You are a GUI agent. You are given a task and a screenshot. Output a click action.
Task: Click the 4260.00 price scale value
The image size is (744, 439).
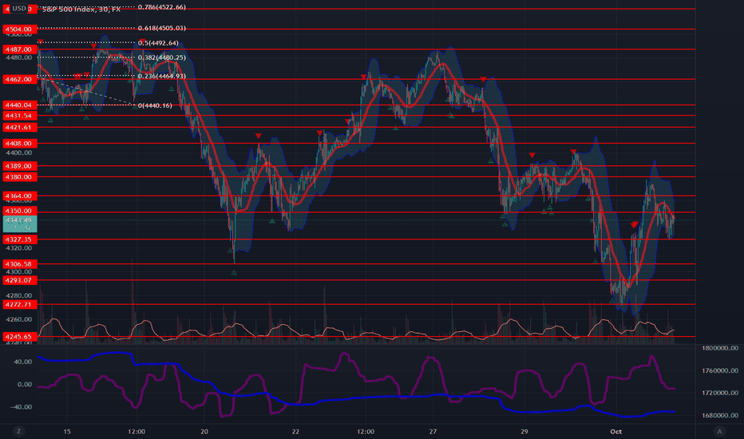(x=19, y=319)
